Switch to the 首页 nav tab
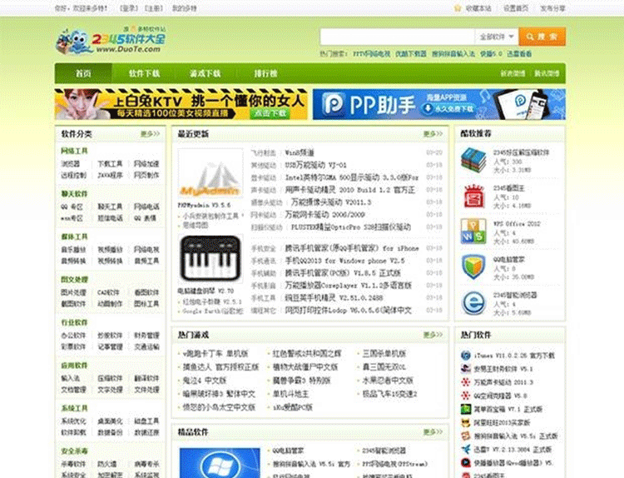The height and width of the screenshot is (478, 624). 83,73
